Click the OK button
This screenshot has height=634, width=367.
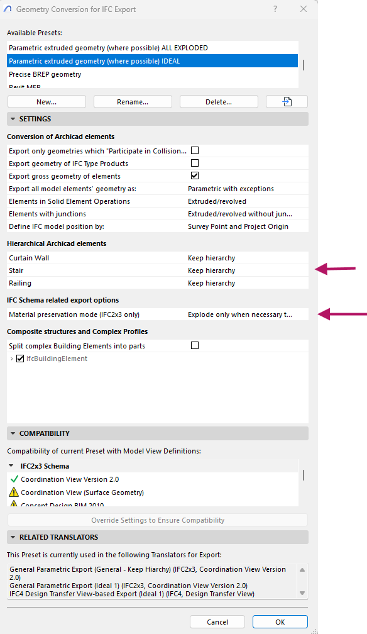[x=280, y=622]
